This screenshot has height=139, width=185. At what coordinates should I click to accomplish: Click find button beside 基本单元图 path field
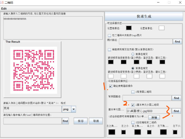pos(176,111)
